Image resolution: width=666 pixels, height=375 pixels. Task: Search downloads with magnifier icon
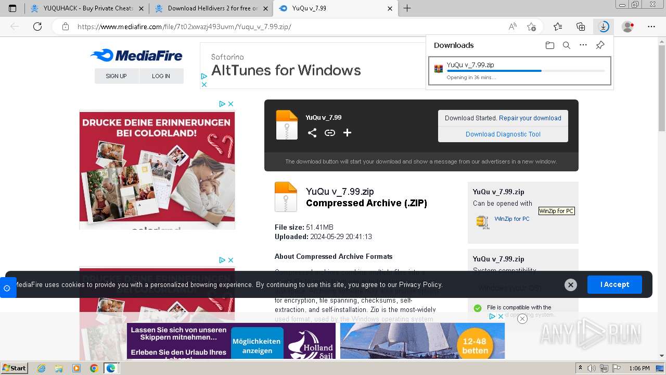(x=567, y=45)
